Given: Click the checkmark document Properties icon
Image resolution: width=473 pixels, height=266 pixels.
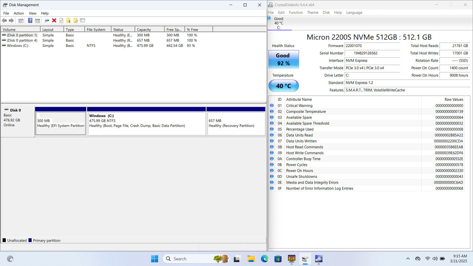Looking at the screenshot, I should tap(61, 20).
